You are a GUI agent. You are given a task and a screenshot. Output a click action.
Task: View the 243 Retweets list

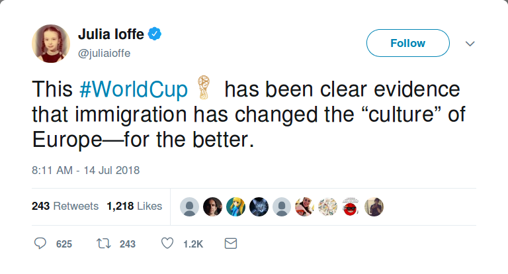click(x=65, y=206)
